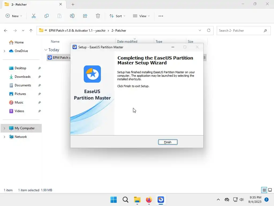The image size is (274, 206).
Task: Sort by the Date modified column
Action: (127, 42)
